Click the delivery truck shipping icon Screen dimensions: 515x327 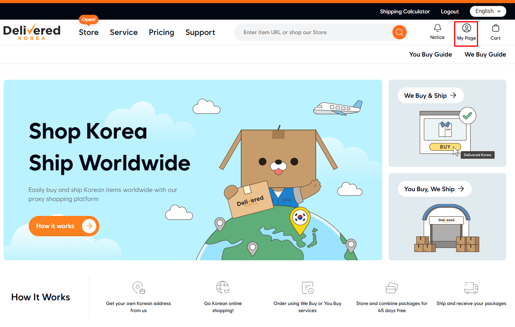click(471, 288)
